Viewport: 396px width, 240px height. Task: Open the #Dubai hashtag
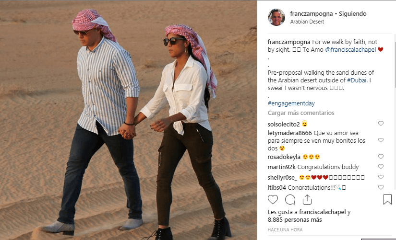pos(356,80)
